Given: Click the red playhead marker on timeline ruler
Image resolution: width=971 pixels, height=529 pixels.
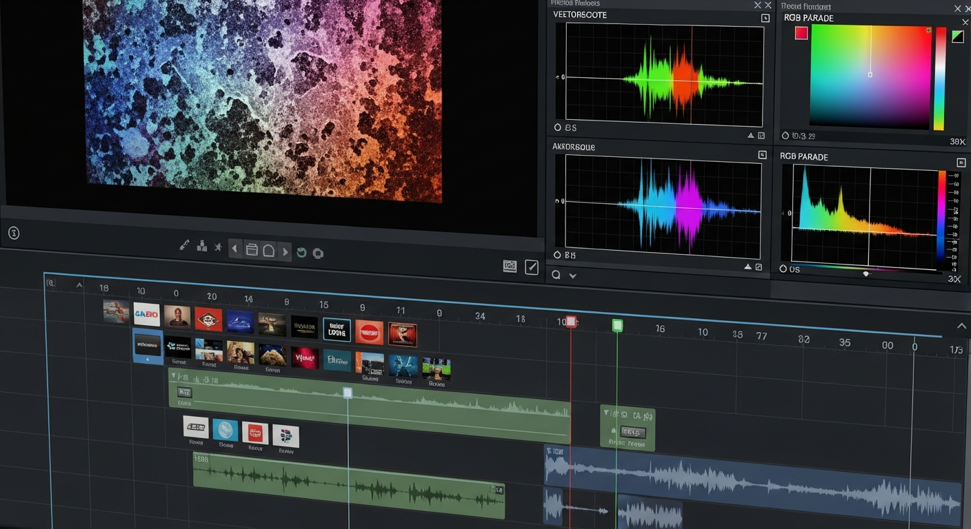Looking at the screenshot, I should coord(570,322).
